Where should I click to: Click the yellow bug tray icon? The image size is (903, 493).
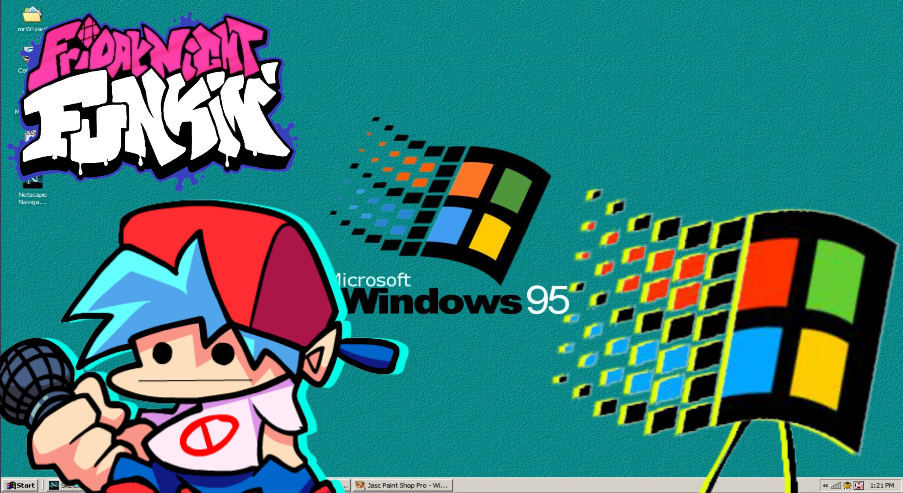pos(847,486)
